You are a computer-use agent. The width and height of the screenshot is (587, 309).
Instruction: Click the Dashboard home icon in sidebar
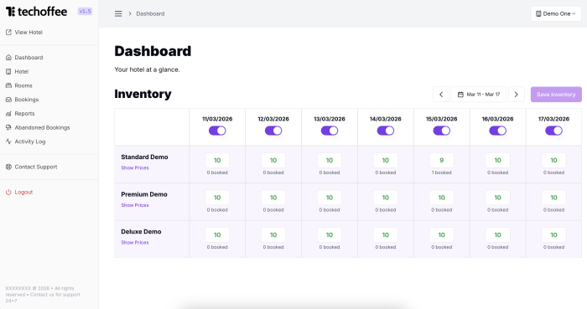(8, 58)
